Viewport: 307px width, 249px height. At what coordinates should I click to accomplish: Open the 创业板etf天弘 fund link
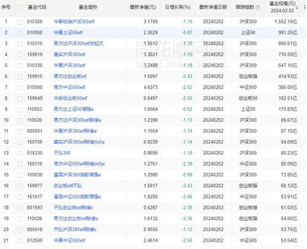pos(68,186)
